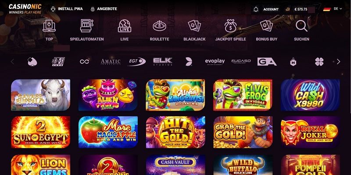Filter games by evoplay provider logo

[x=215, y=62]
